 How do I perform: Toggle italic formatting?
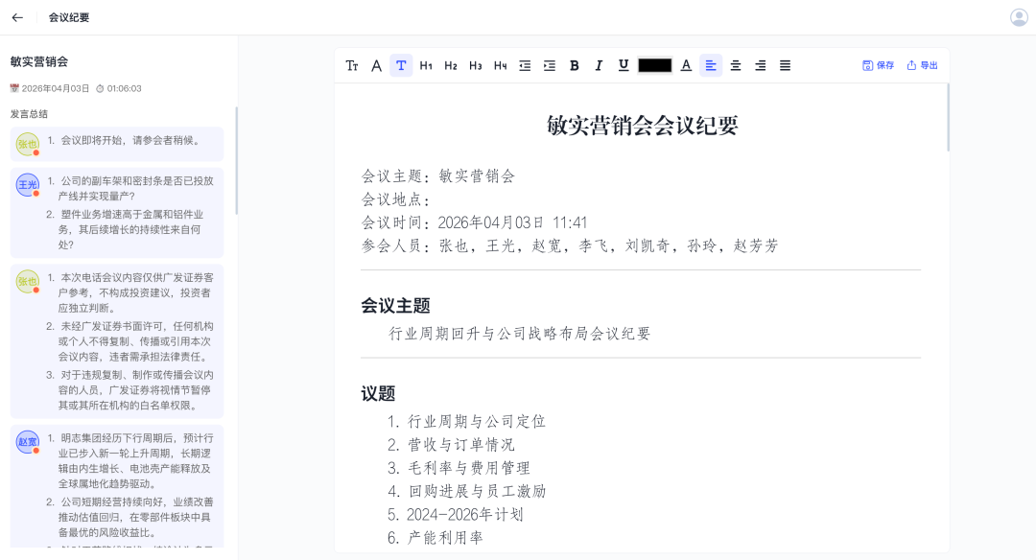[x=599, y=65]
